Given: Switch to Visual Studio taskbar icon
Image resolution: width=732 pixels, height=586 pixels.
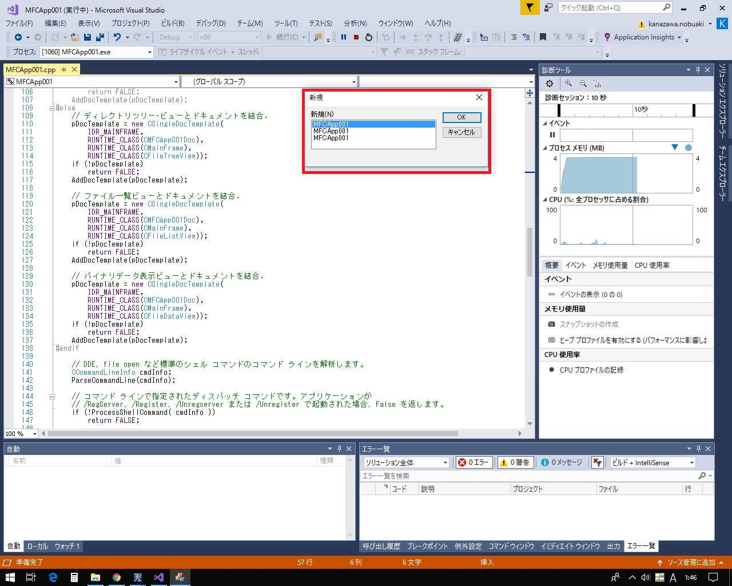Looking at the screenshot, I should [x=159, y=577].
